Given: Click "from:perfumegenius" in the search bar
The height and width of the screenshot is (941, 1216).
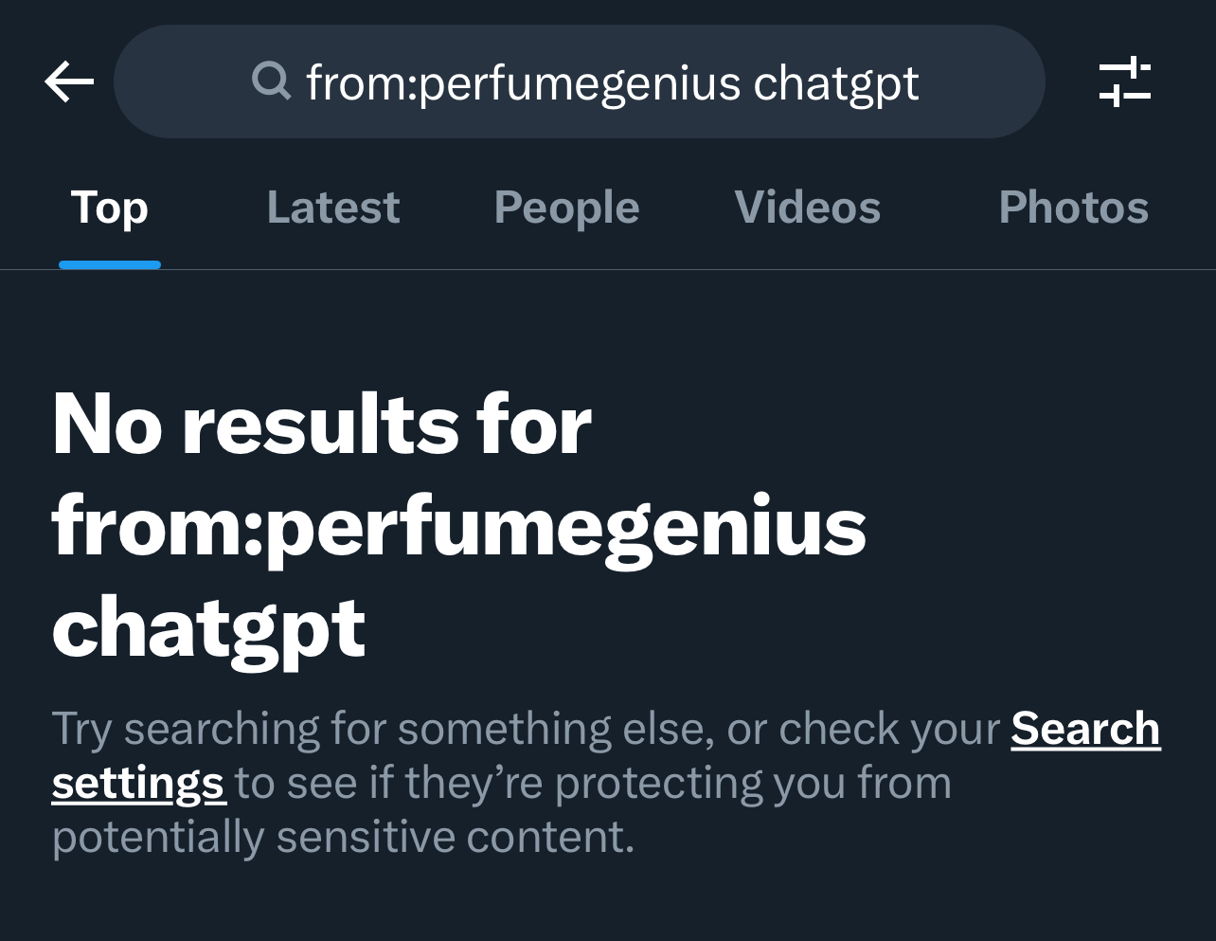Looking at the screenshot, I should coord(523,82).
